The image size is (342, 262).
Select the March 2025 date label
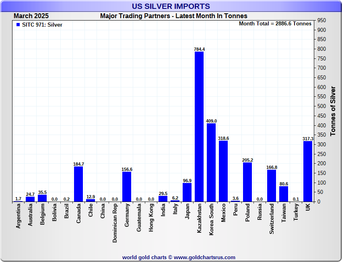pos(31,16)
